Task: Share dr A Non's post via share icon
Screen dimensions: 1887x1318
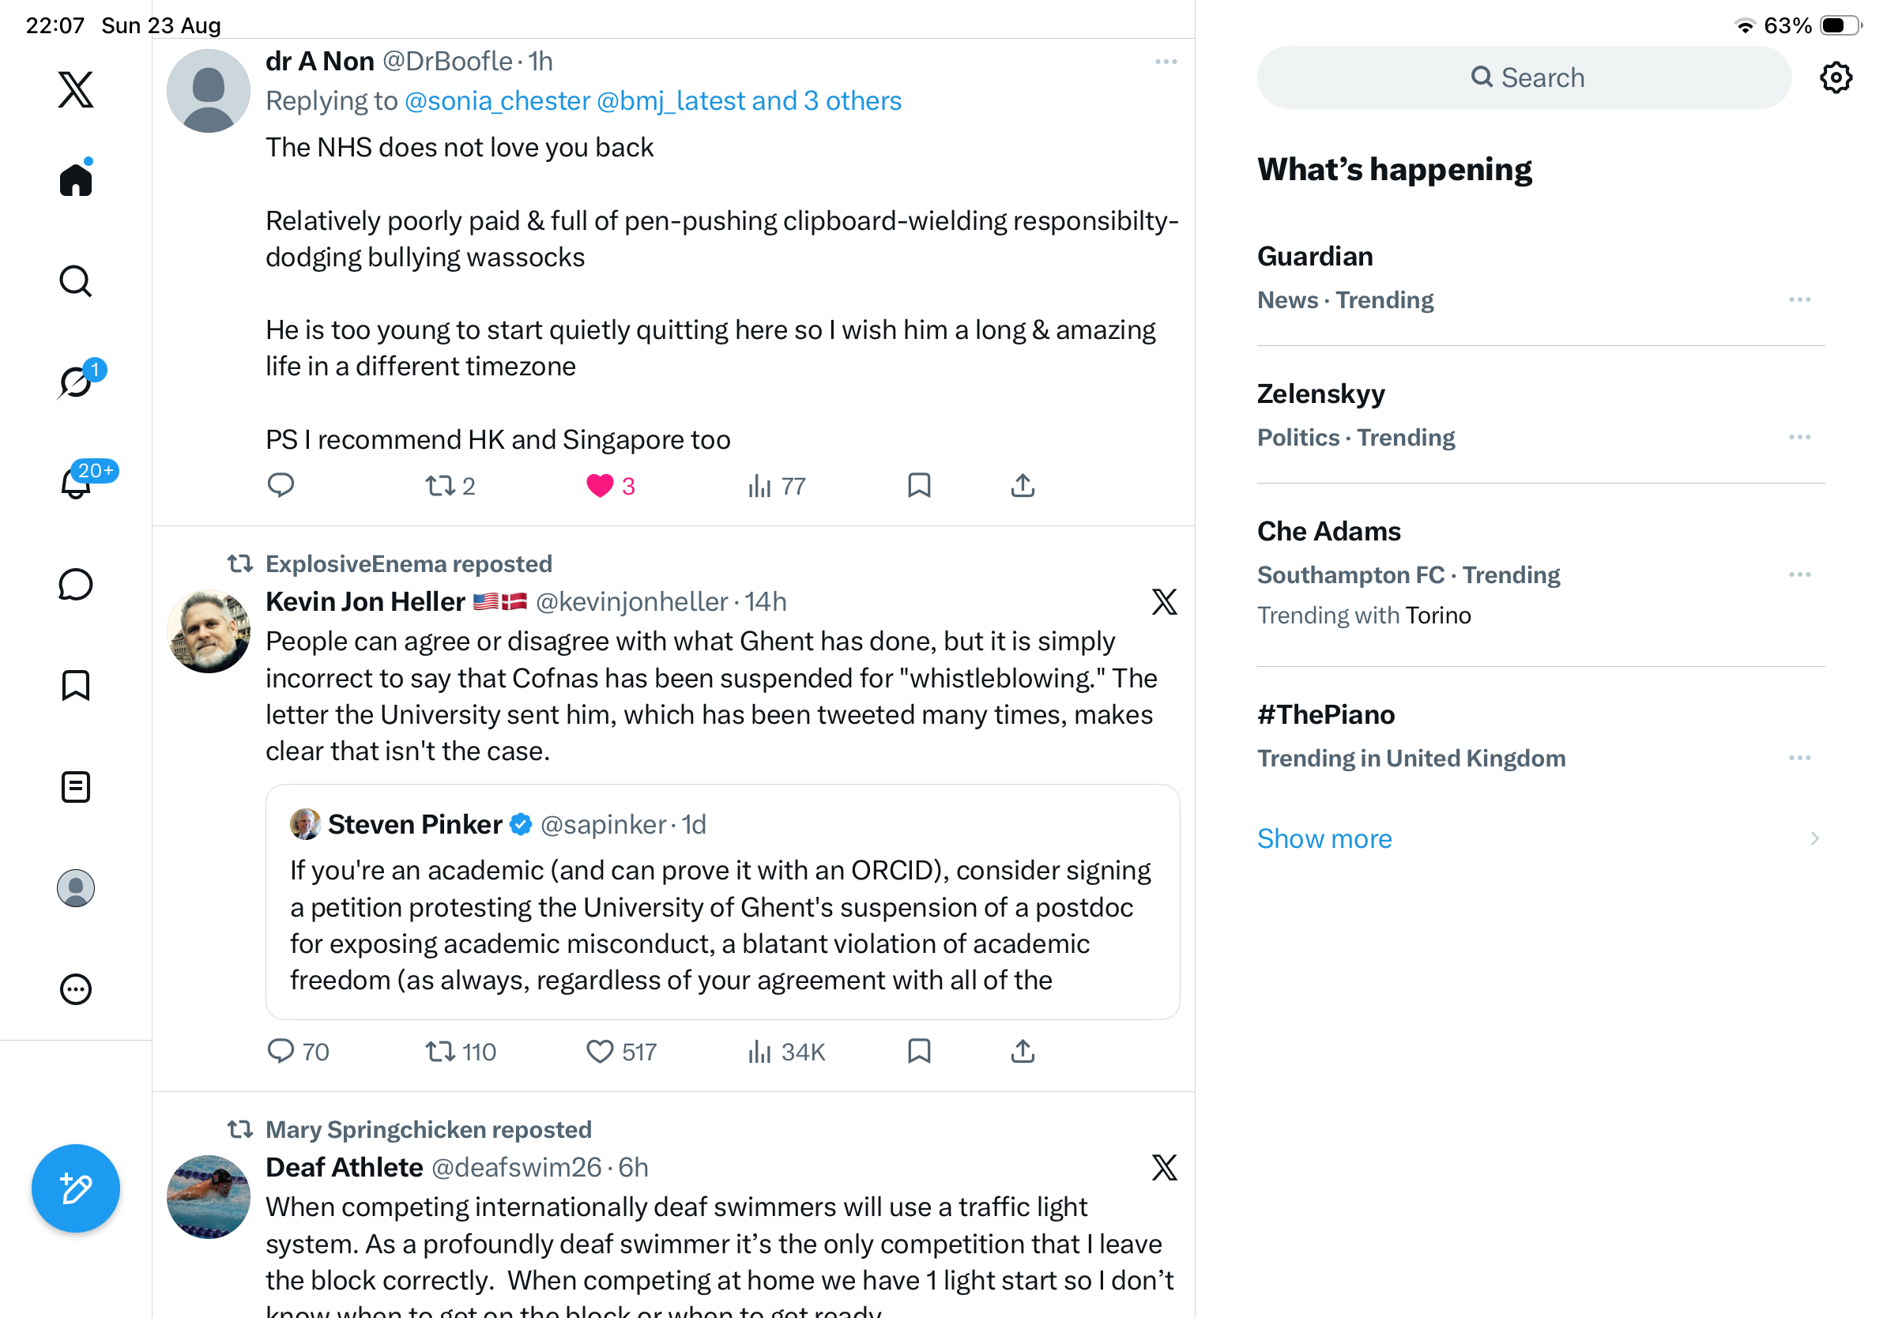Action: click(x=1022, y=486)
